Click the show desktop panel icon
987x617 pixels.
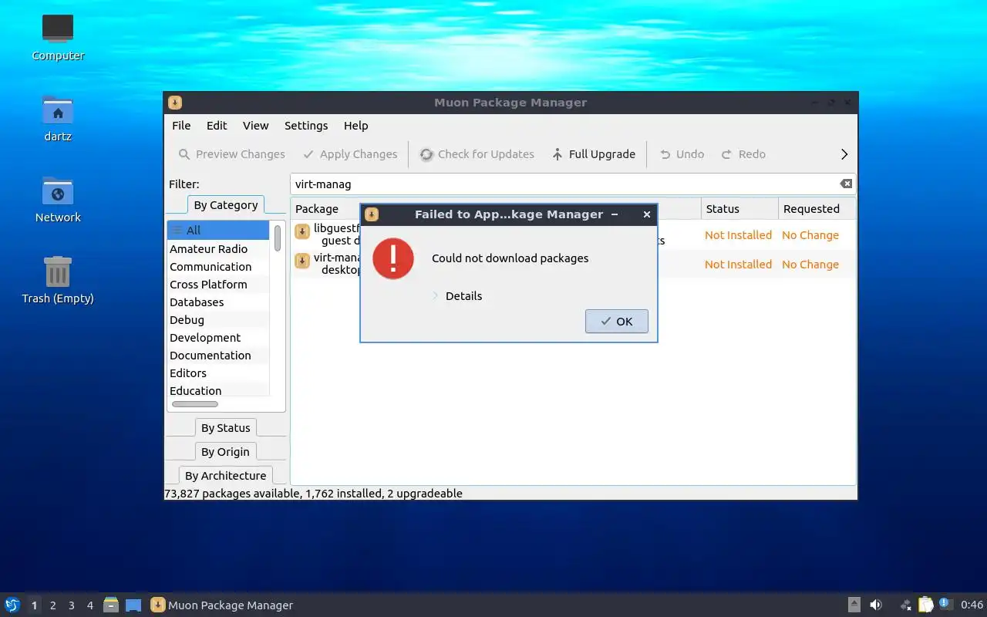point(133,605)
